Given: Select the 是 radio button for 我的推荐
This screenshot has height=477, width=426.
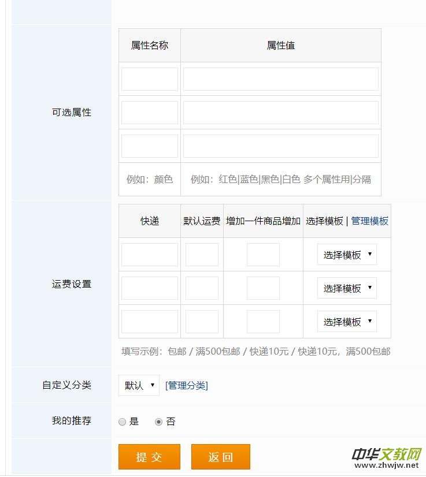Looking at the screenshot, I should pos(122,422).
